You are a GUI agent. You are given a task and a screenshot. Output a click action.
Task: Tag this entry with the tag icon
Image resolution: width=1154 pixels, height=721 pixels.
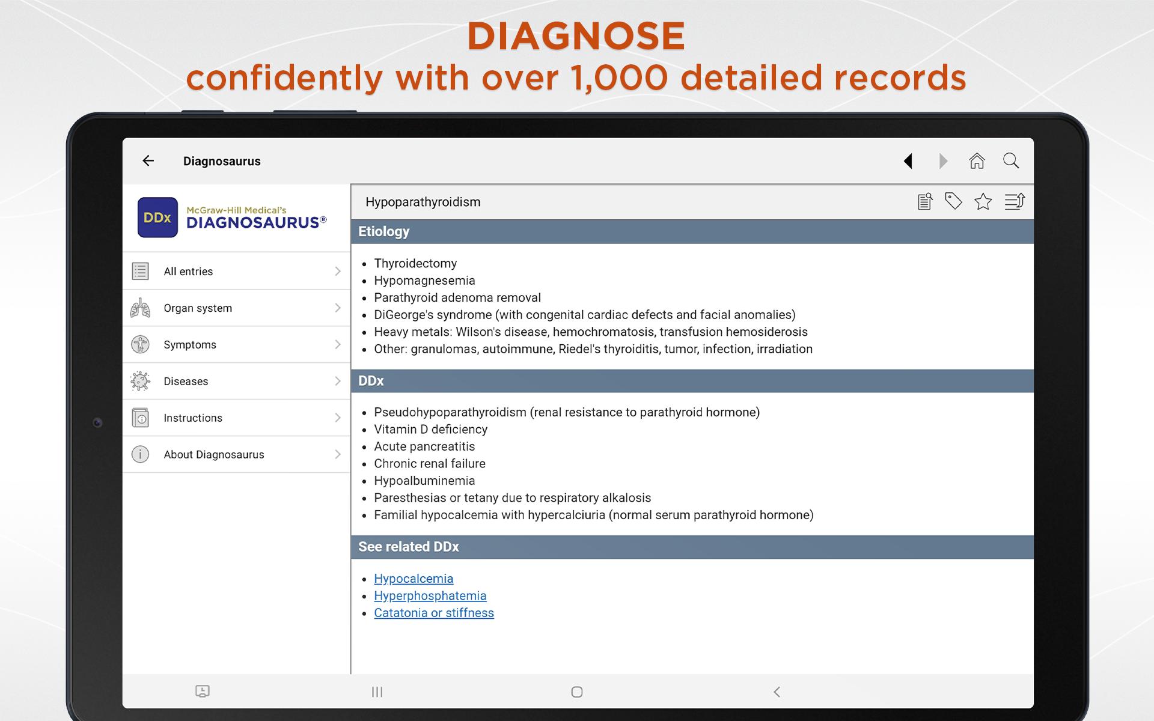click(953, 201)
